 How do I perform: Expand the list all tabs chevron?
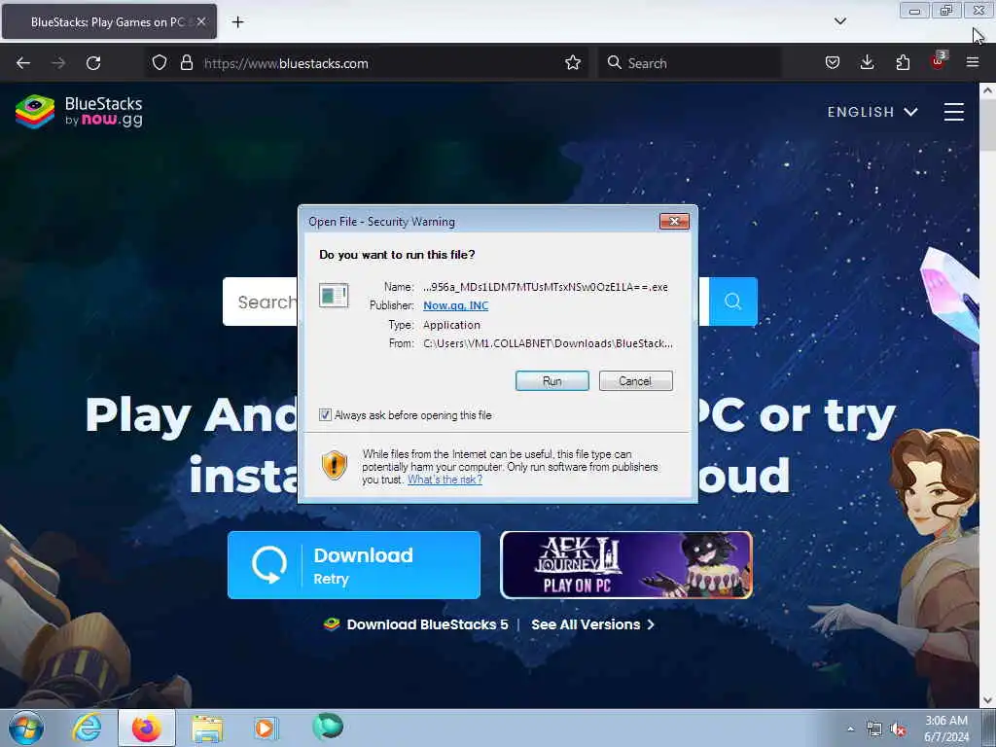tap(839, 21)
